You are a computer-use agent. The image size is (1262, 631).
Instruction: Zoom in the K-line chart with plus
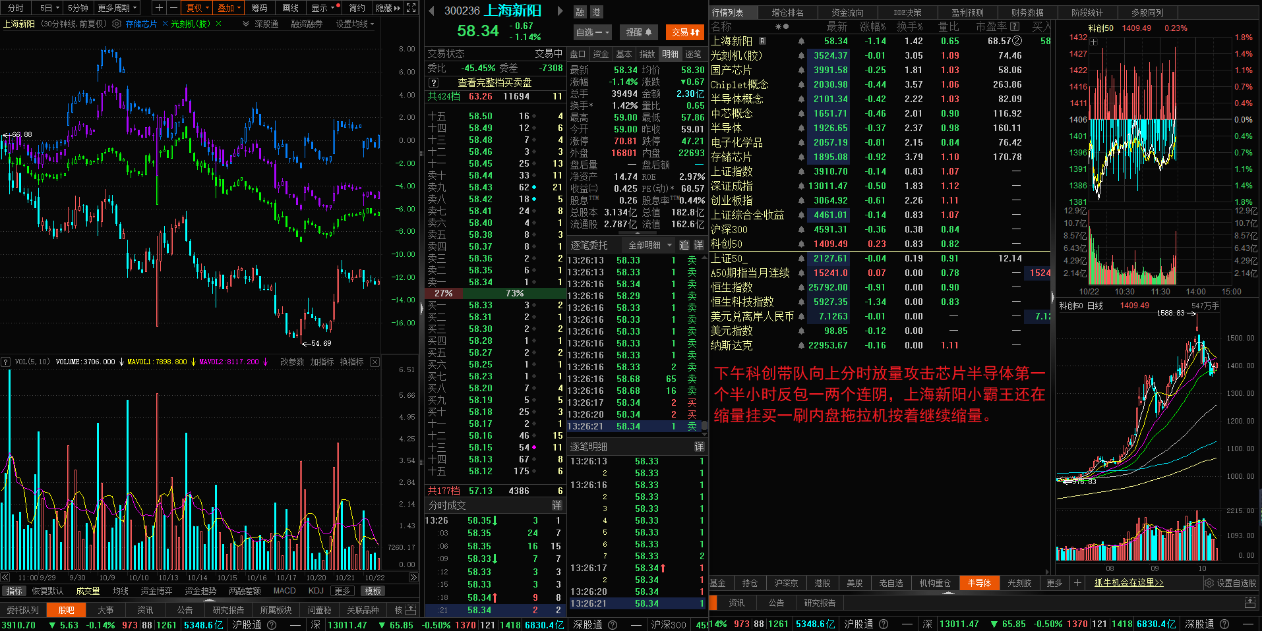[x=159, y=8]
